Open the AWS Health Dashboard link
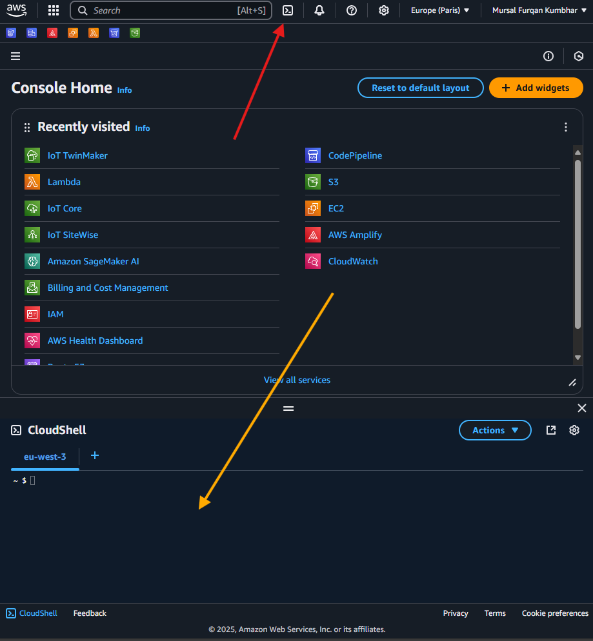593x641 pixels. coord(95,340)
